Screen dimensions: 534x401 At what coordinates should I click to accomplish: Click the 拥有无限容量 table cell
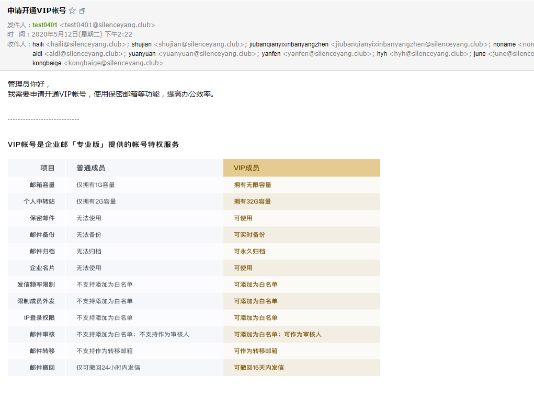coord(253,185)
